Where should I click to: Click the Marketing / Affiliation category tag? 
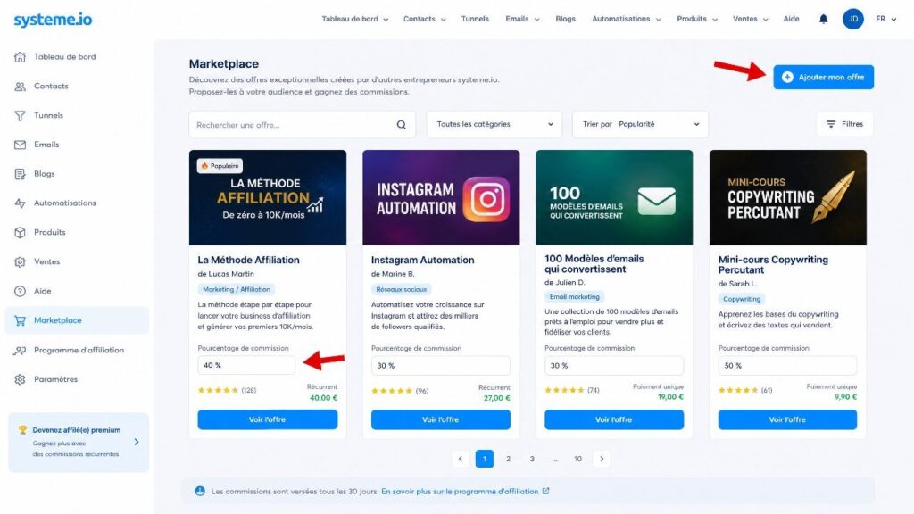236,289
